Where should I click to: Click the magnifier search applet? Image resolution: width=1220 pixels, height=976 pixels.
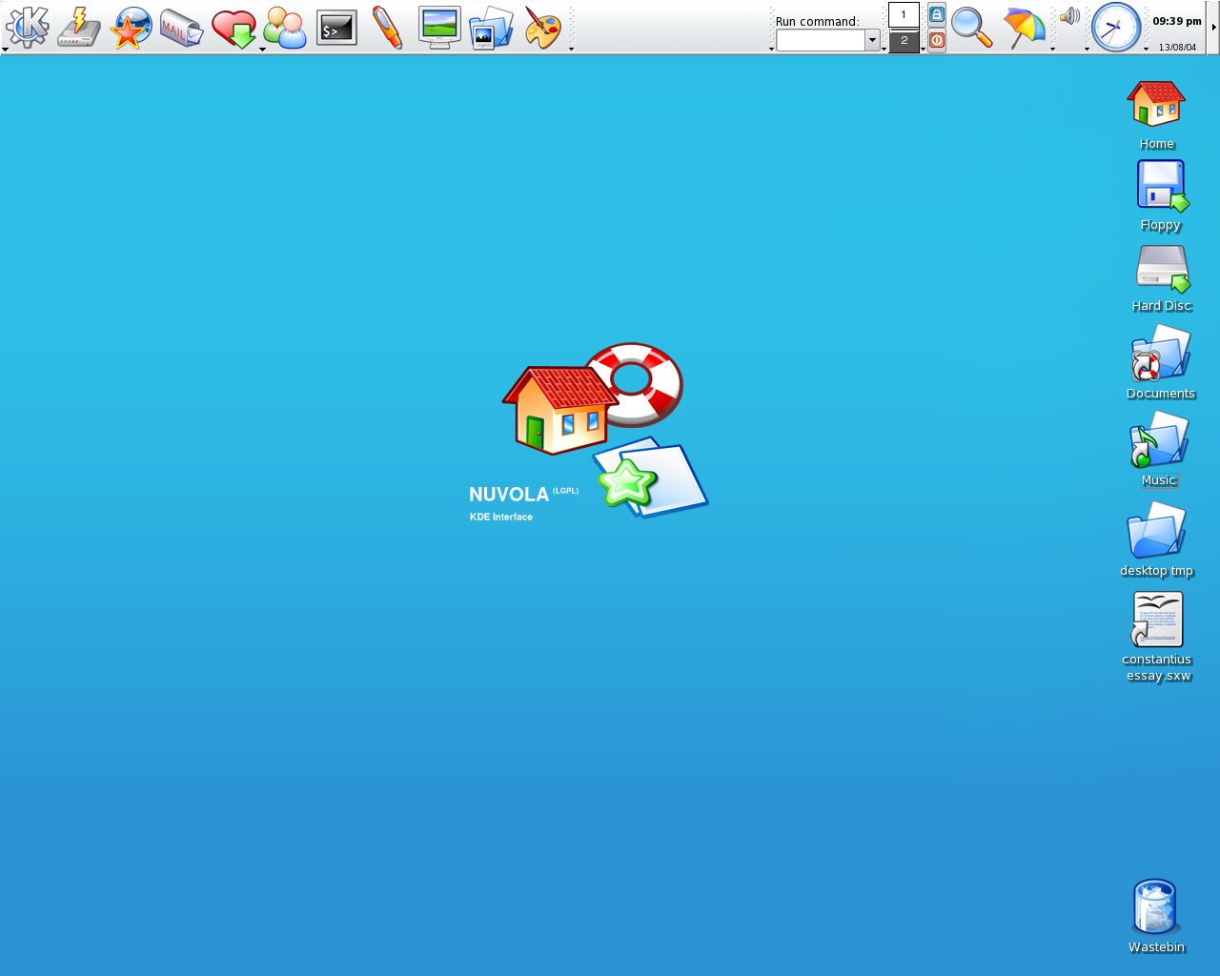972,26
